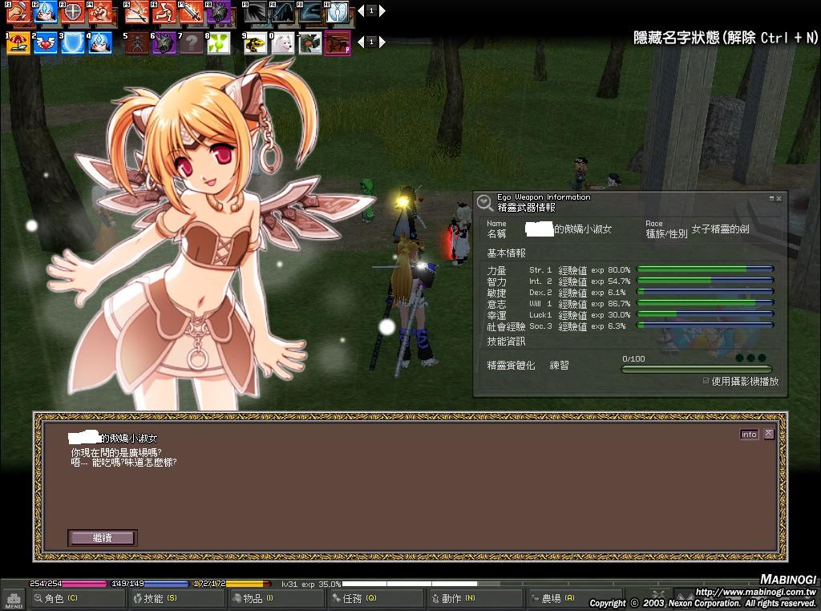Click the yellow-black salamander icon in slot 9
This screenshot has height=611, width=821.
tap(255, 42)
